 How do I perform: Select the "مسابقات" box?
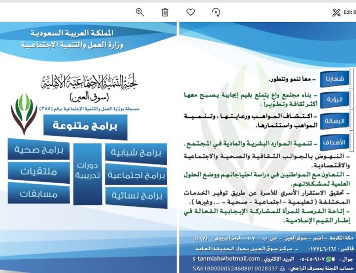click(x=39, y=194)
